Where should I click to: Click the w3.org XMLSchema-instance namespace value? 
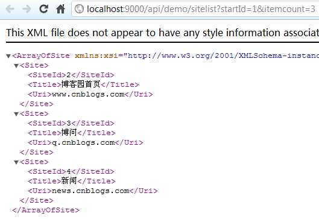pyautogui.click(x=223, y=56)
